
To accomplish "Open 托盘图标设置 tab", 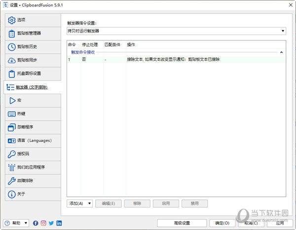I will pyautogui.click(x=33, y=74).
